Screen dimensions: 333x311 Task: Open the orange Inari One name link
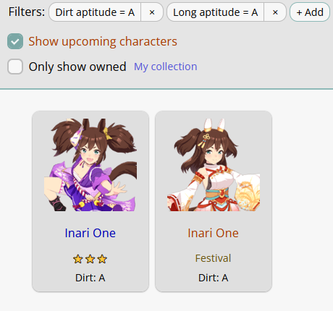pyautogui.click(x=214, y=233)
